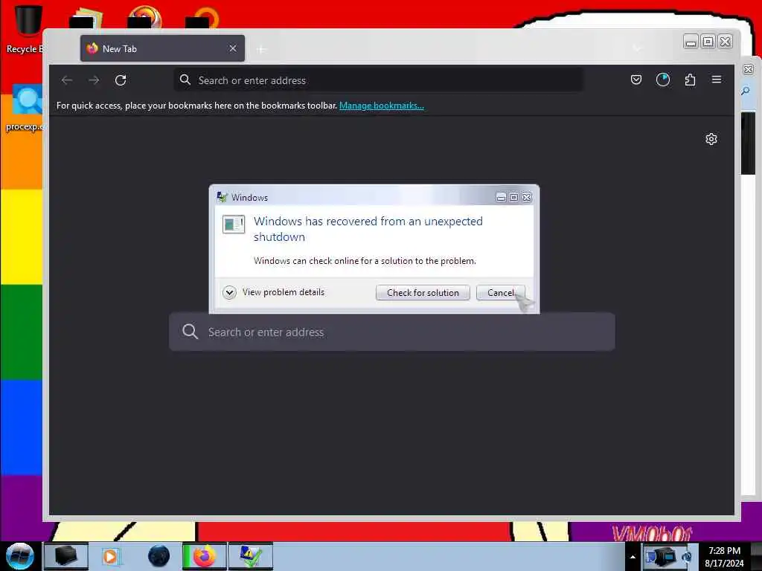
Task: Select procexp desktop icon
Action: pos(26,108)
